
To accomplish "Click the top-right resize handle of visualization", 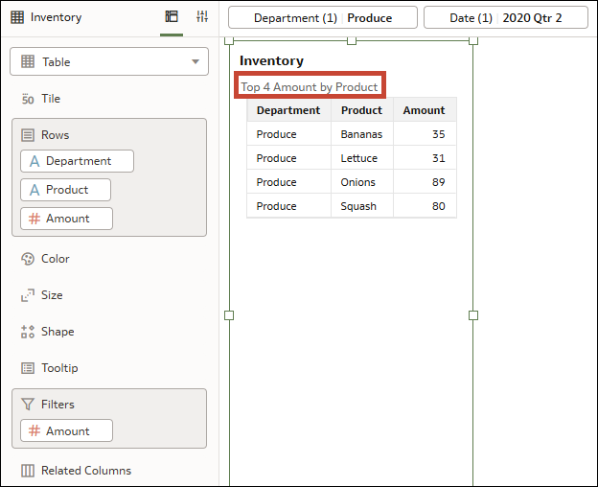I will [473, 40].
